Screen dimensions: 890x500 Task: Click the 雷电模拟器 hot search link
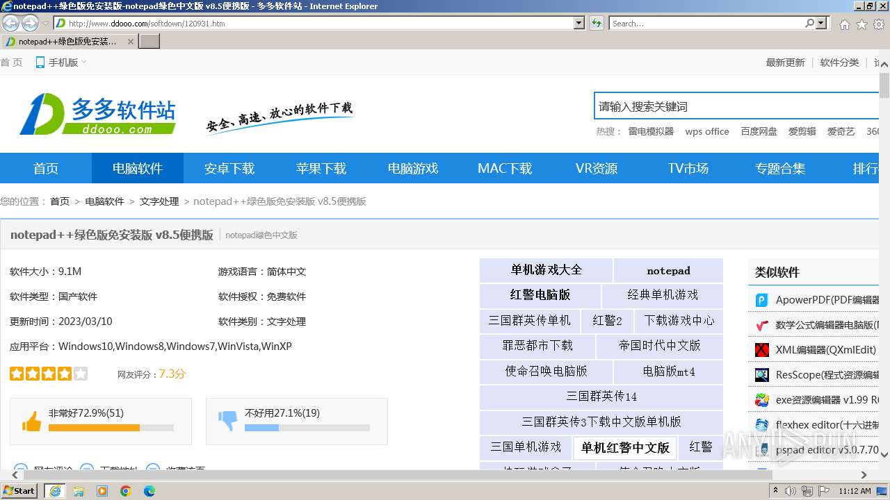click(651, 131)
